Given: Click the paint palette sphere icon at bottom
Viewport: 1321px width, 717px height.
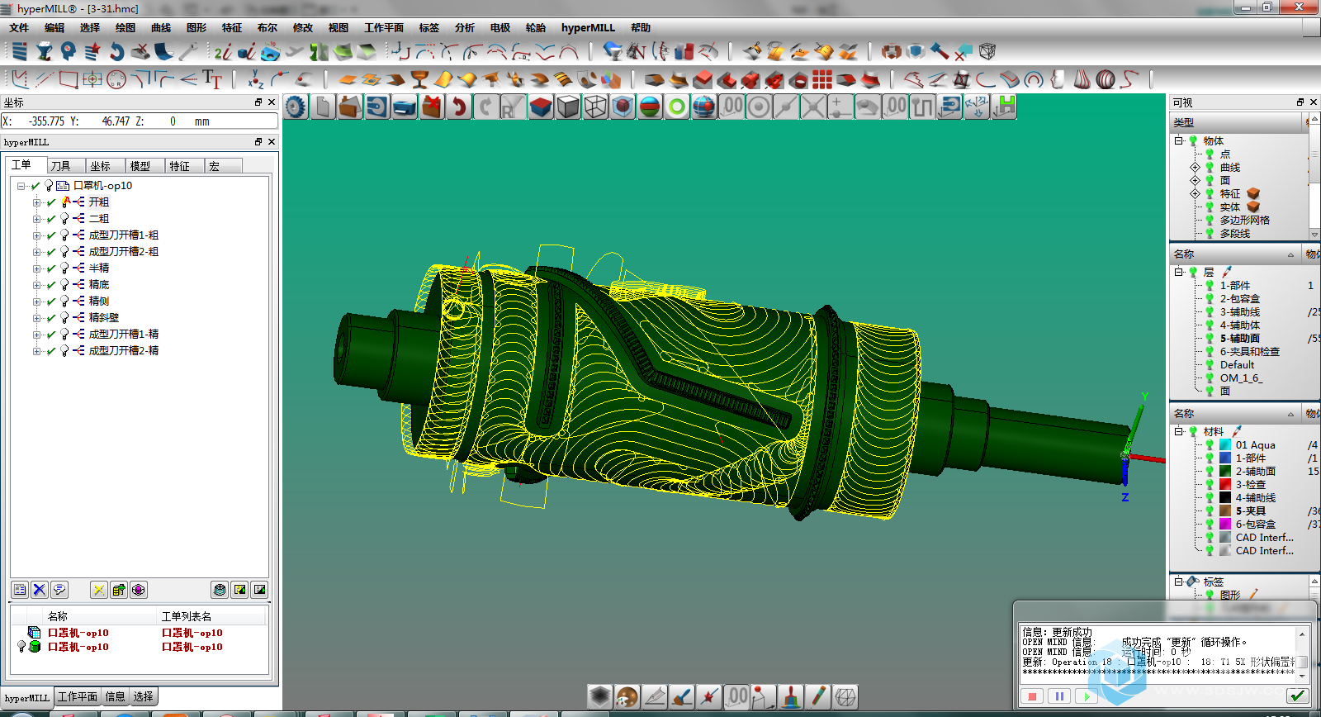Looking at the screenshot, I should (x=627, y=696).
